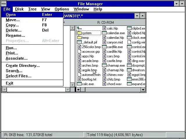Choose Create Directory... menu entry
Image resolution: width=186 pixels, height=139 pixels.
[32, 65]
